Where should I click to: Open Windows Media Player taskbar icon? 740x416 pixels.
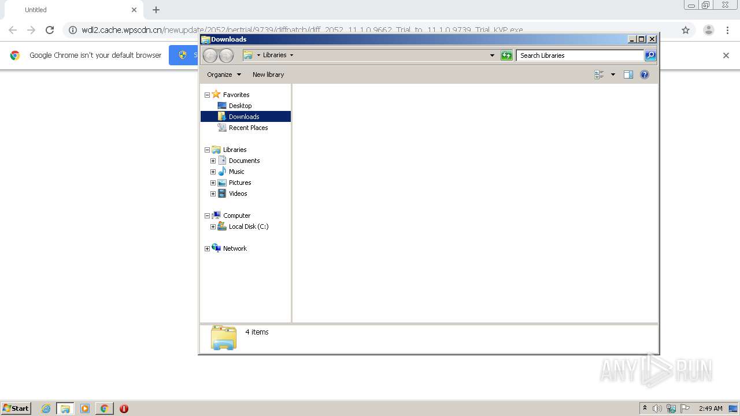coord(85,408)
